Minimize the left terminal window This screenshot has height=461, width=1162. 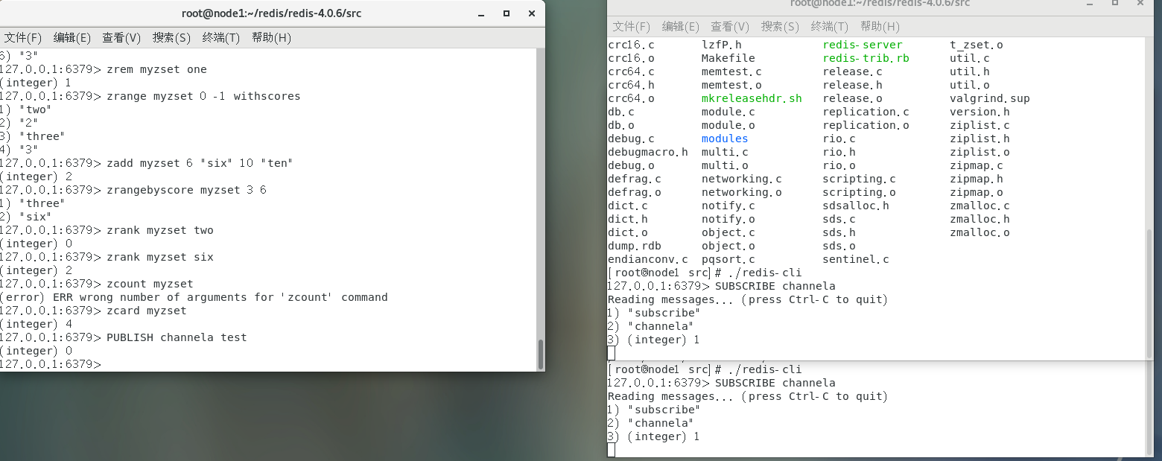482,13
